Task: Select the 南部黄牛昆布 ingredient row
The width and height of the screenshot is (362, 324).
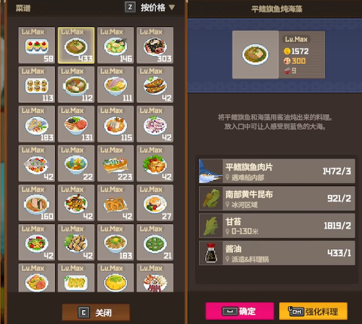Action: point(277,198)
